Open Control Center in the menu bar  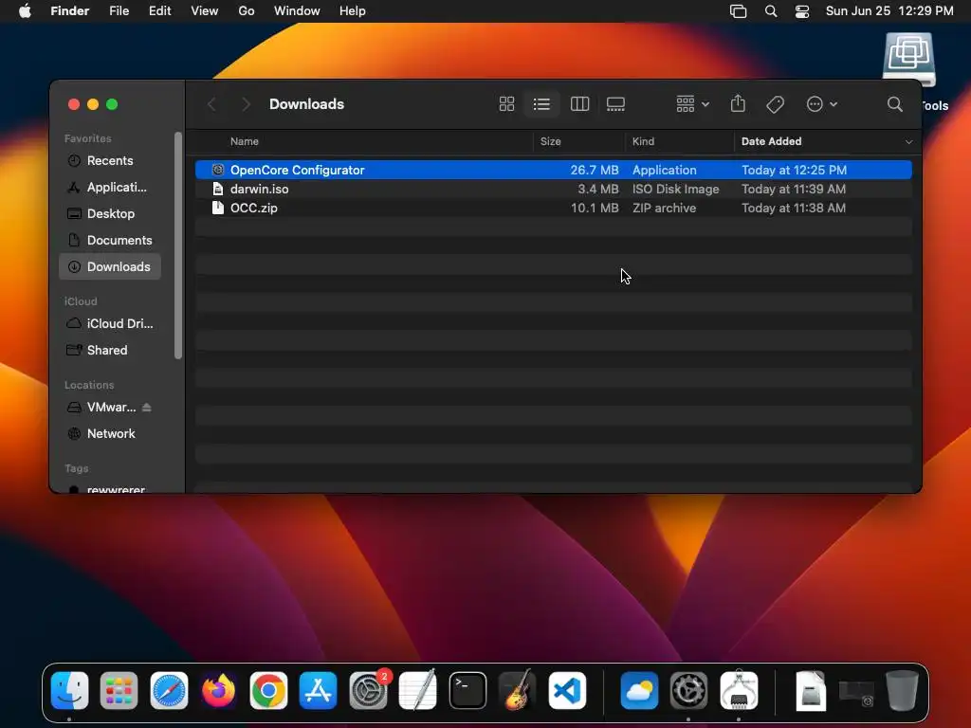pos(802,11)
